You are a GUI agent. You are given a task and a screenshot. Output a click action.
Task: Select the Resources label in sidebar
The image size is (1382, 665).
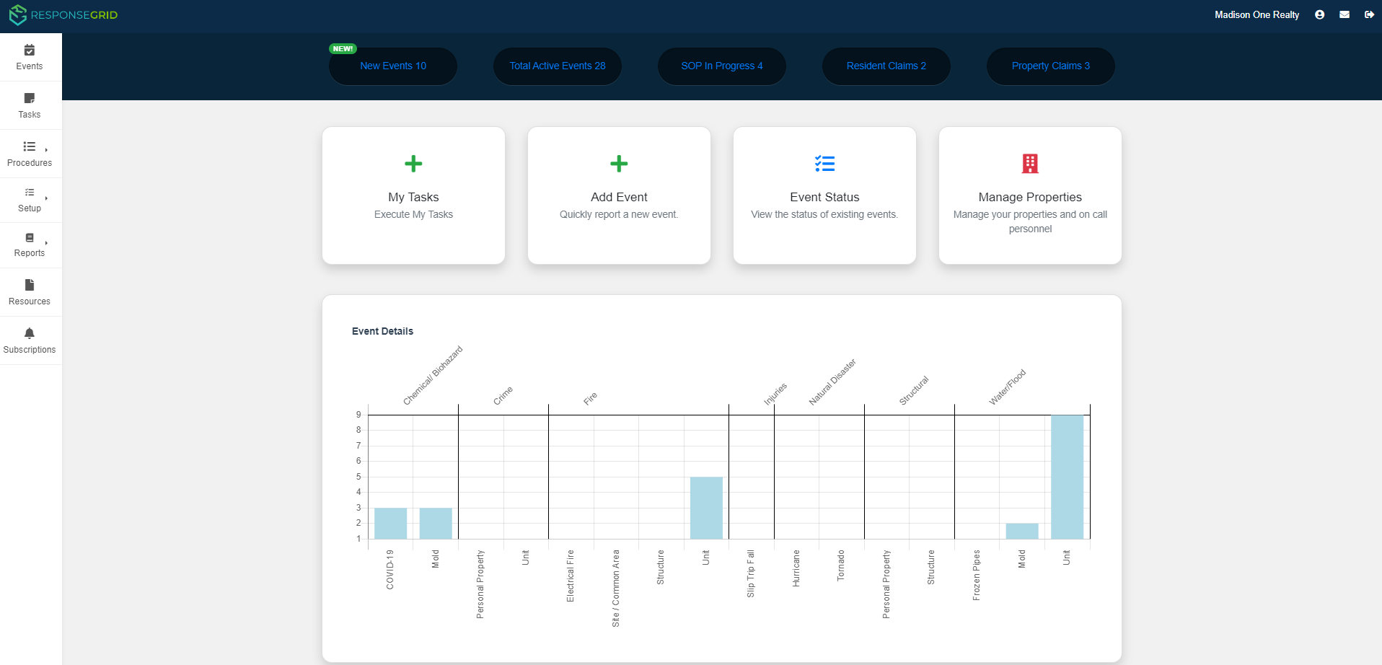click(30, 301)
